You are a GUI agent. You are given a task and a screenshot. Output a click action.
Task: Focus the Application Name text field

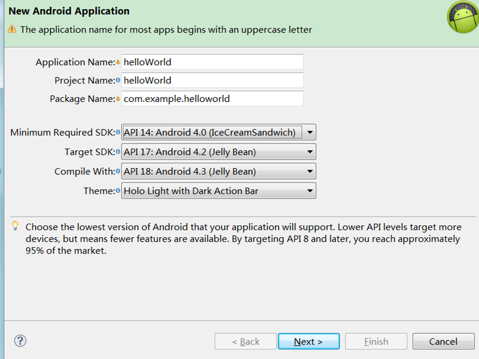(x=213, y=62)
